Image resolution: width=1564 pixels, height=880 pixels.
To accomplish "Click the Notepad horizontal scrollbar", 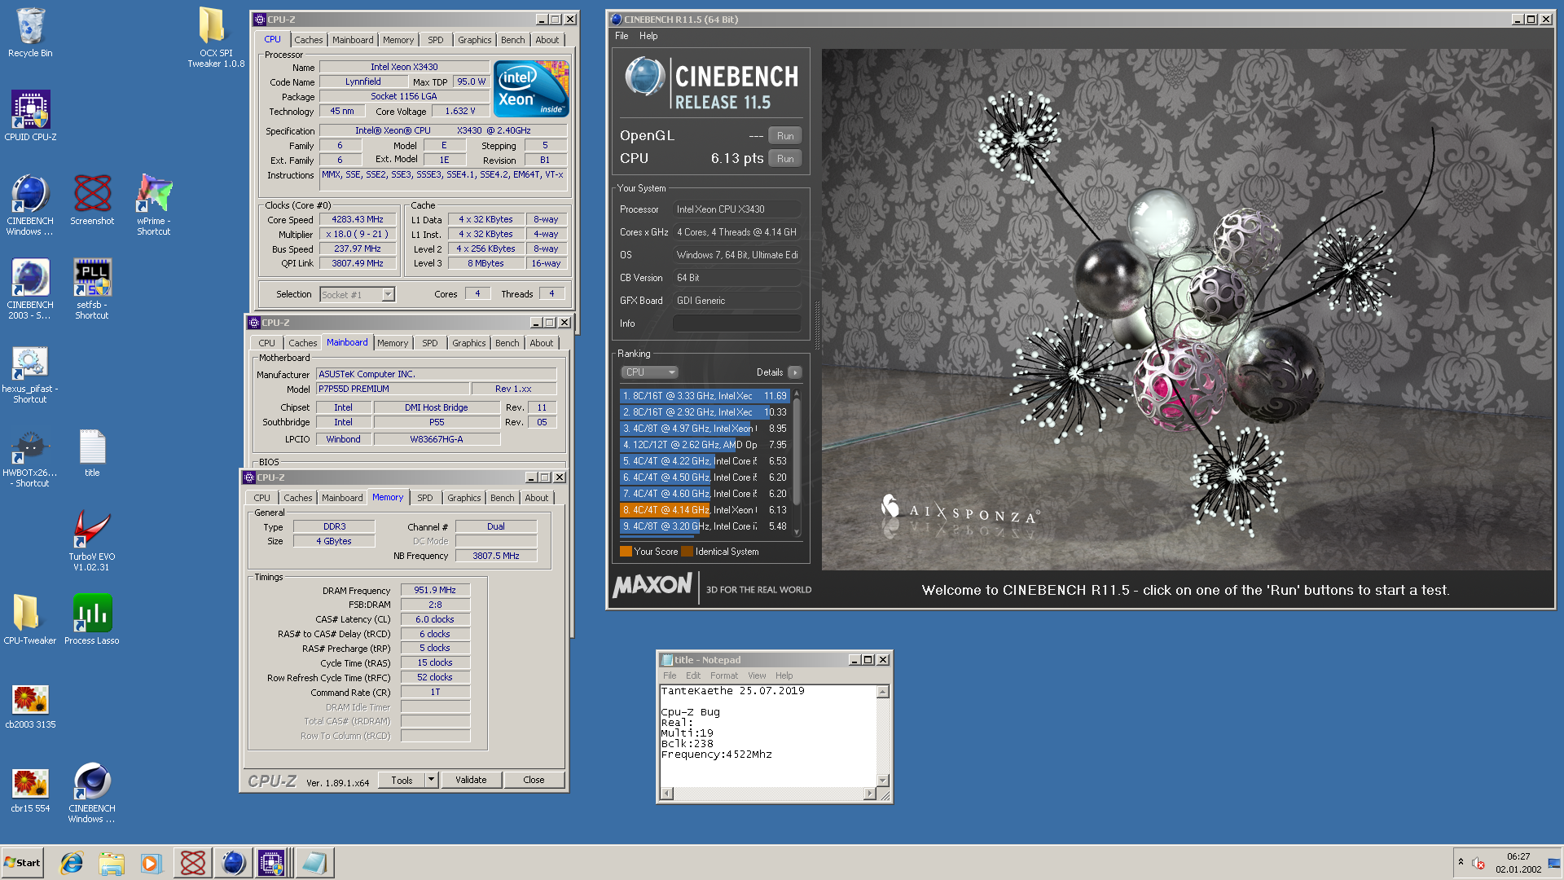I will click(768, 794).
